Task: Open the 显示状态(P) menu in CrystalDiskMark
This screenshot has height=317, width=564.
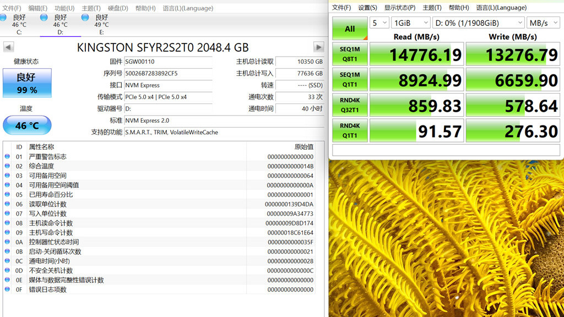Action: 400,8
